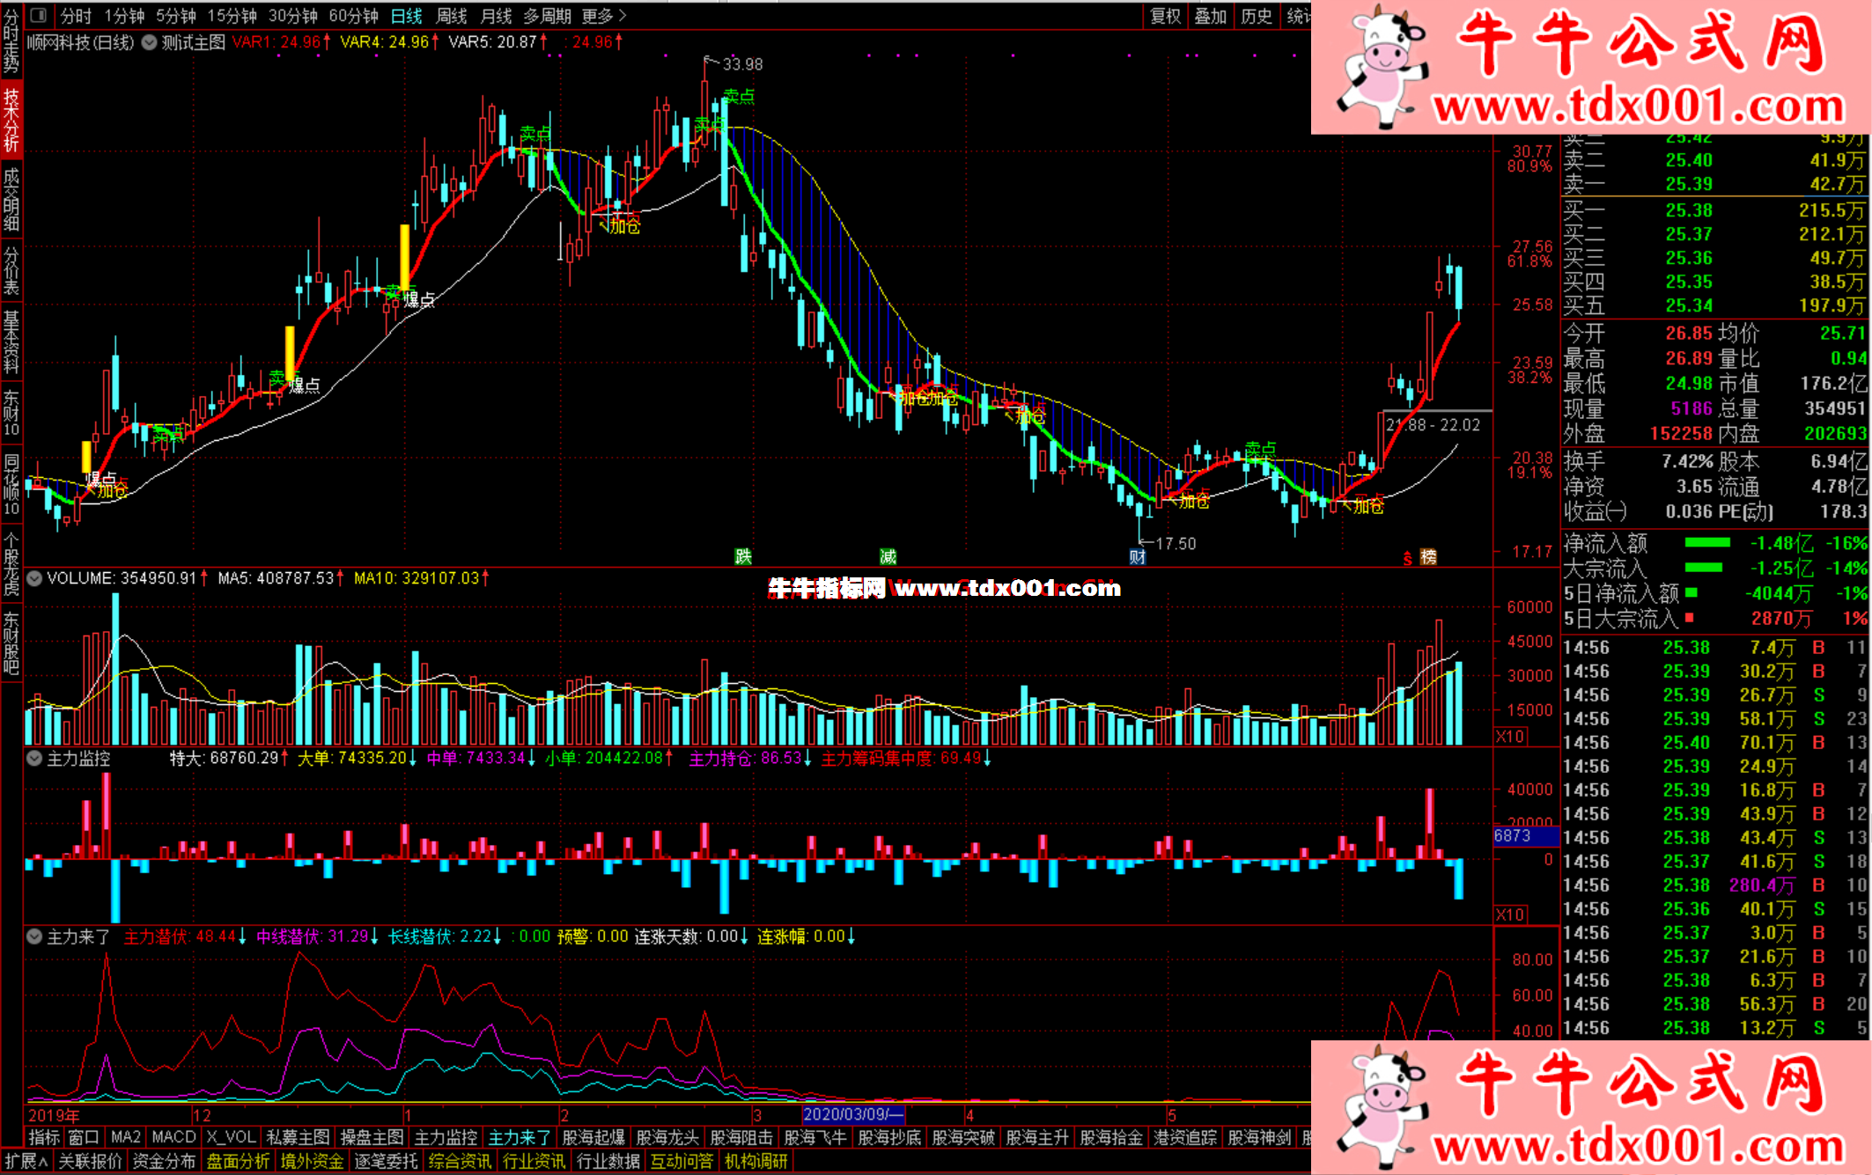
Task: Click the 扩展 expand button
Action: pyautogui.click(x=26, y=1161)
